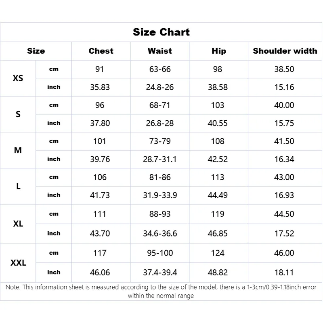Select chest value 41.73 for size L
The image size is (323, 323).
[100, 195]
